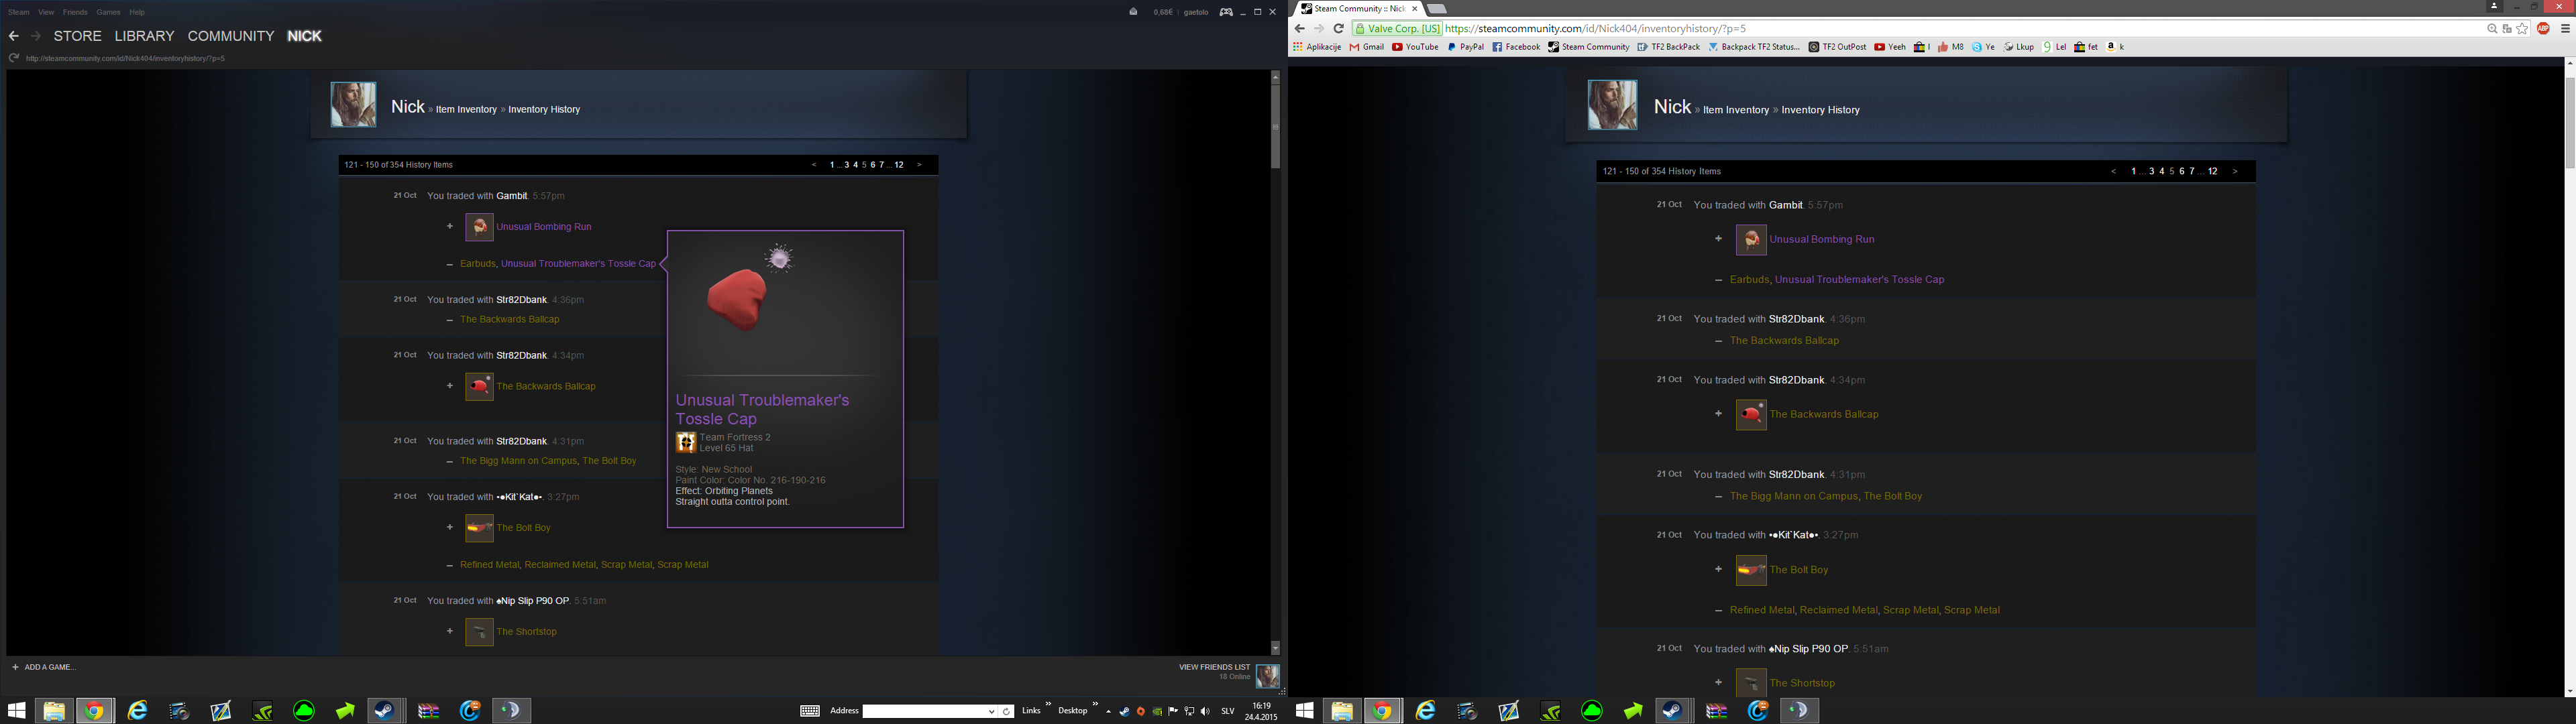Viewport: 2576px width, 724px height.
Task: Click Item Inventory breadcrumb in Steam client
Action: pyautogui.click(x=466, y=110)
